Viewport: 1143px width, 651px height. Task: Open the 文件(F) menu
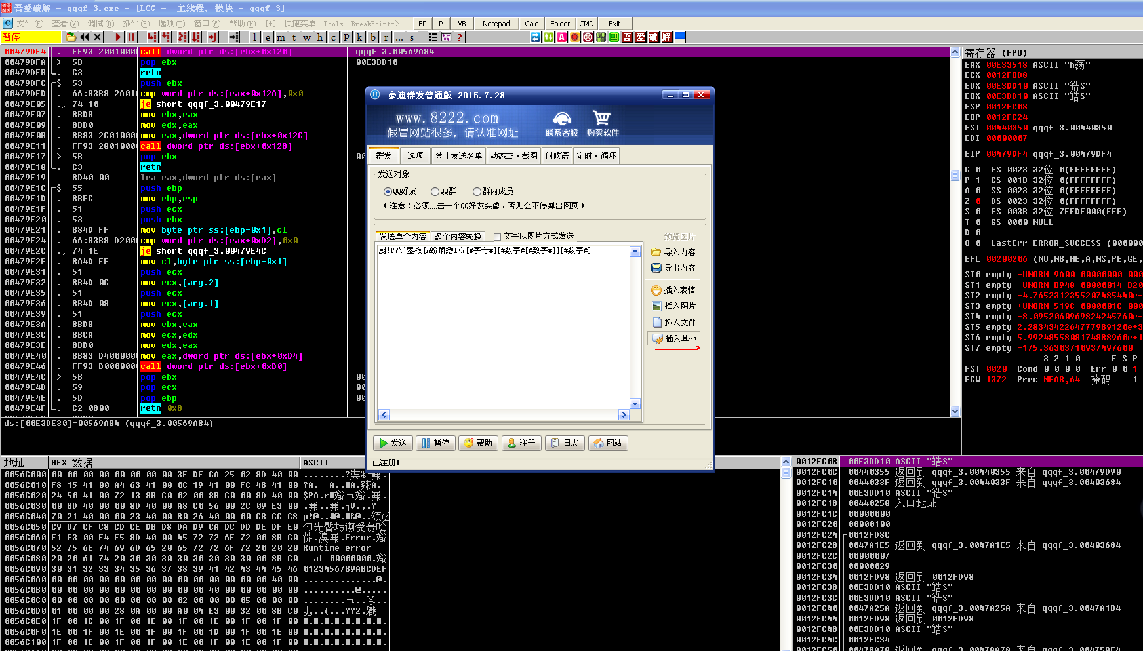point(29,24)
